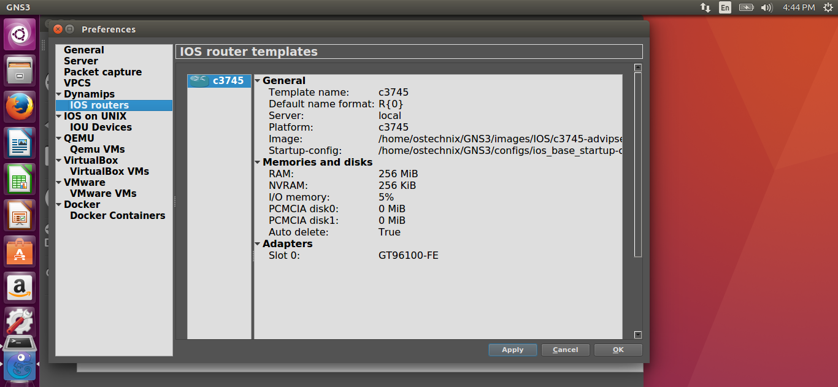Open LibreOffice Writer from the launcher
Image resolution: width=838 pixels, height=387 pixels.
pos(20,143)
